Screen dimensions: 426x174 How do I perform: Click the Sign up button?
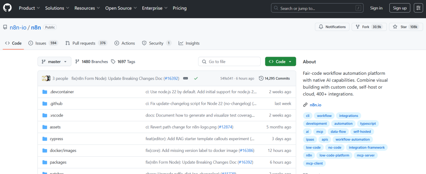click(400, 8)
